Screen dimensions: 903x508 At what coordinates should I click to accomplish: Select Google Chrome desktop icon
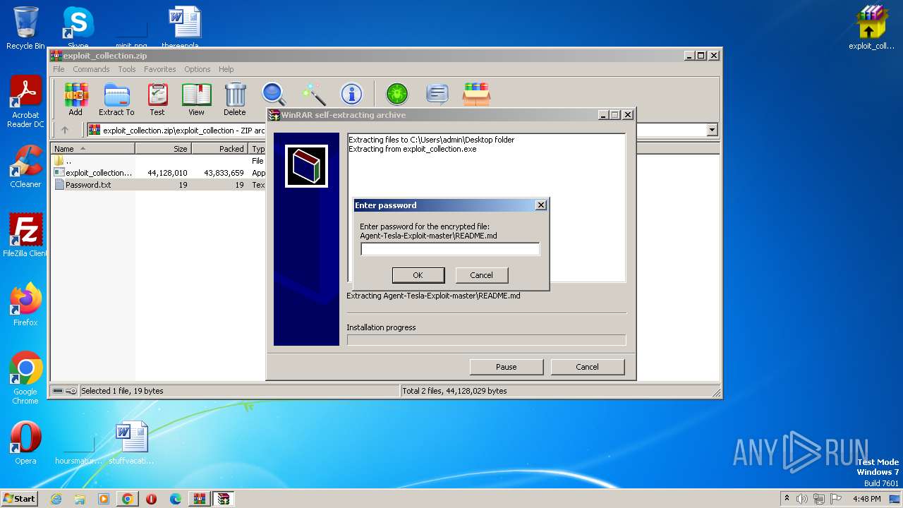pos(25,378)
